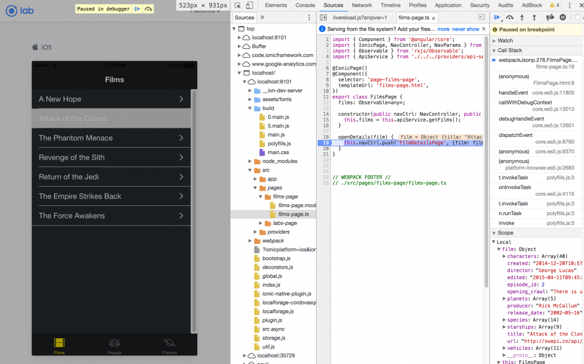Expand the Buffer tree node

click(240, 46)
